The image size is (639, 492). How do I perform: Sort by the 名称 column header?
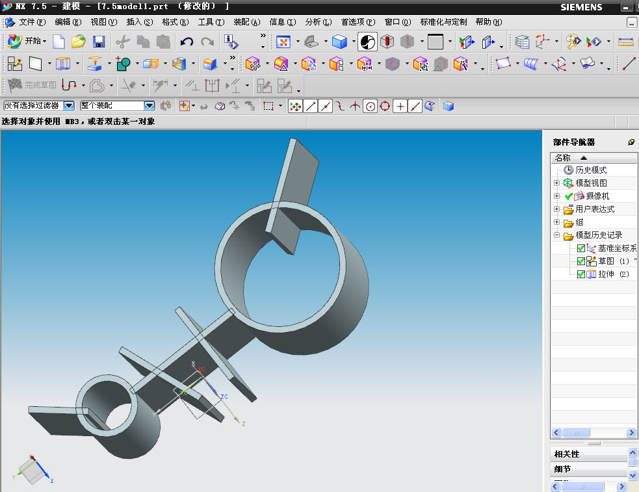(593, 158)
